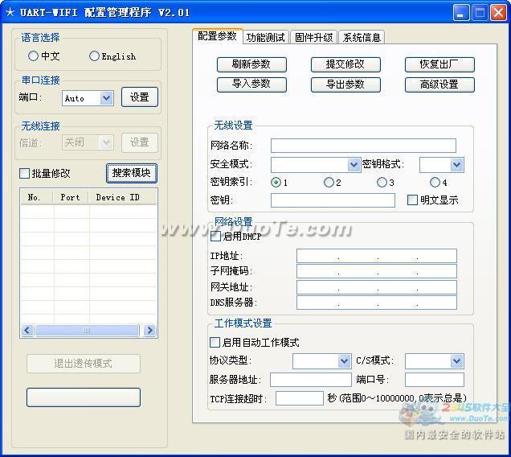Click the DNS服务器 input field
Image resolution: width=511 pixels, height=457 pixels.
pyautogui.click(x=376, y=303)
